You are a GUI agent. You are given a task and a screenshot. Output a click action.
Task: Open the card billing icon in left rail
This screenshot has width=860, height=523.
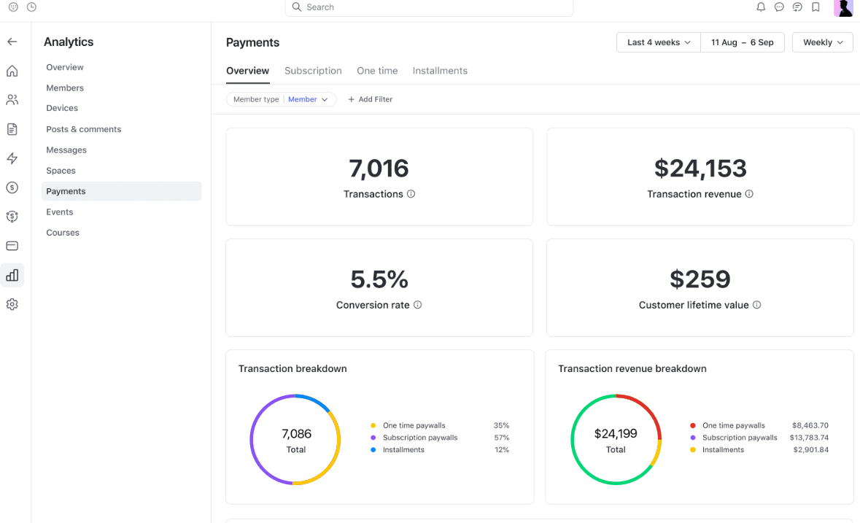tap(12, 246)
